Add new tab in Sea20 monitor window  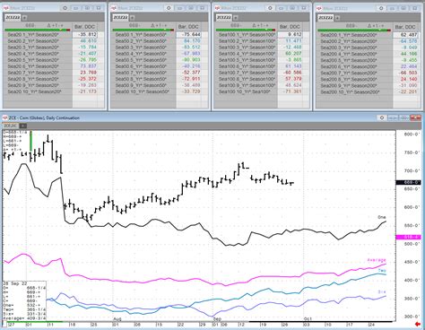(24, 18)
